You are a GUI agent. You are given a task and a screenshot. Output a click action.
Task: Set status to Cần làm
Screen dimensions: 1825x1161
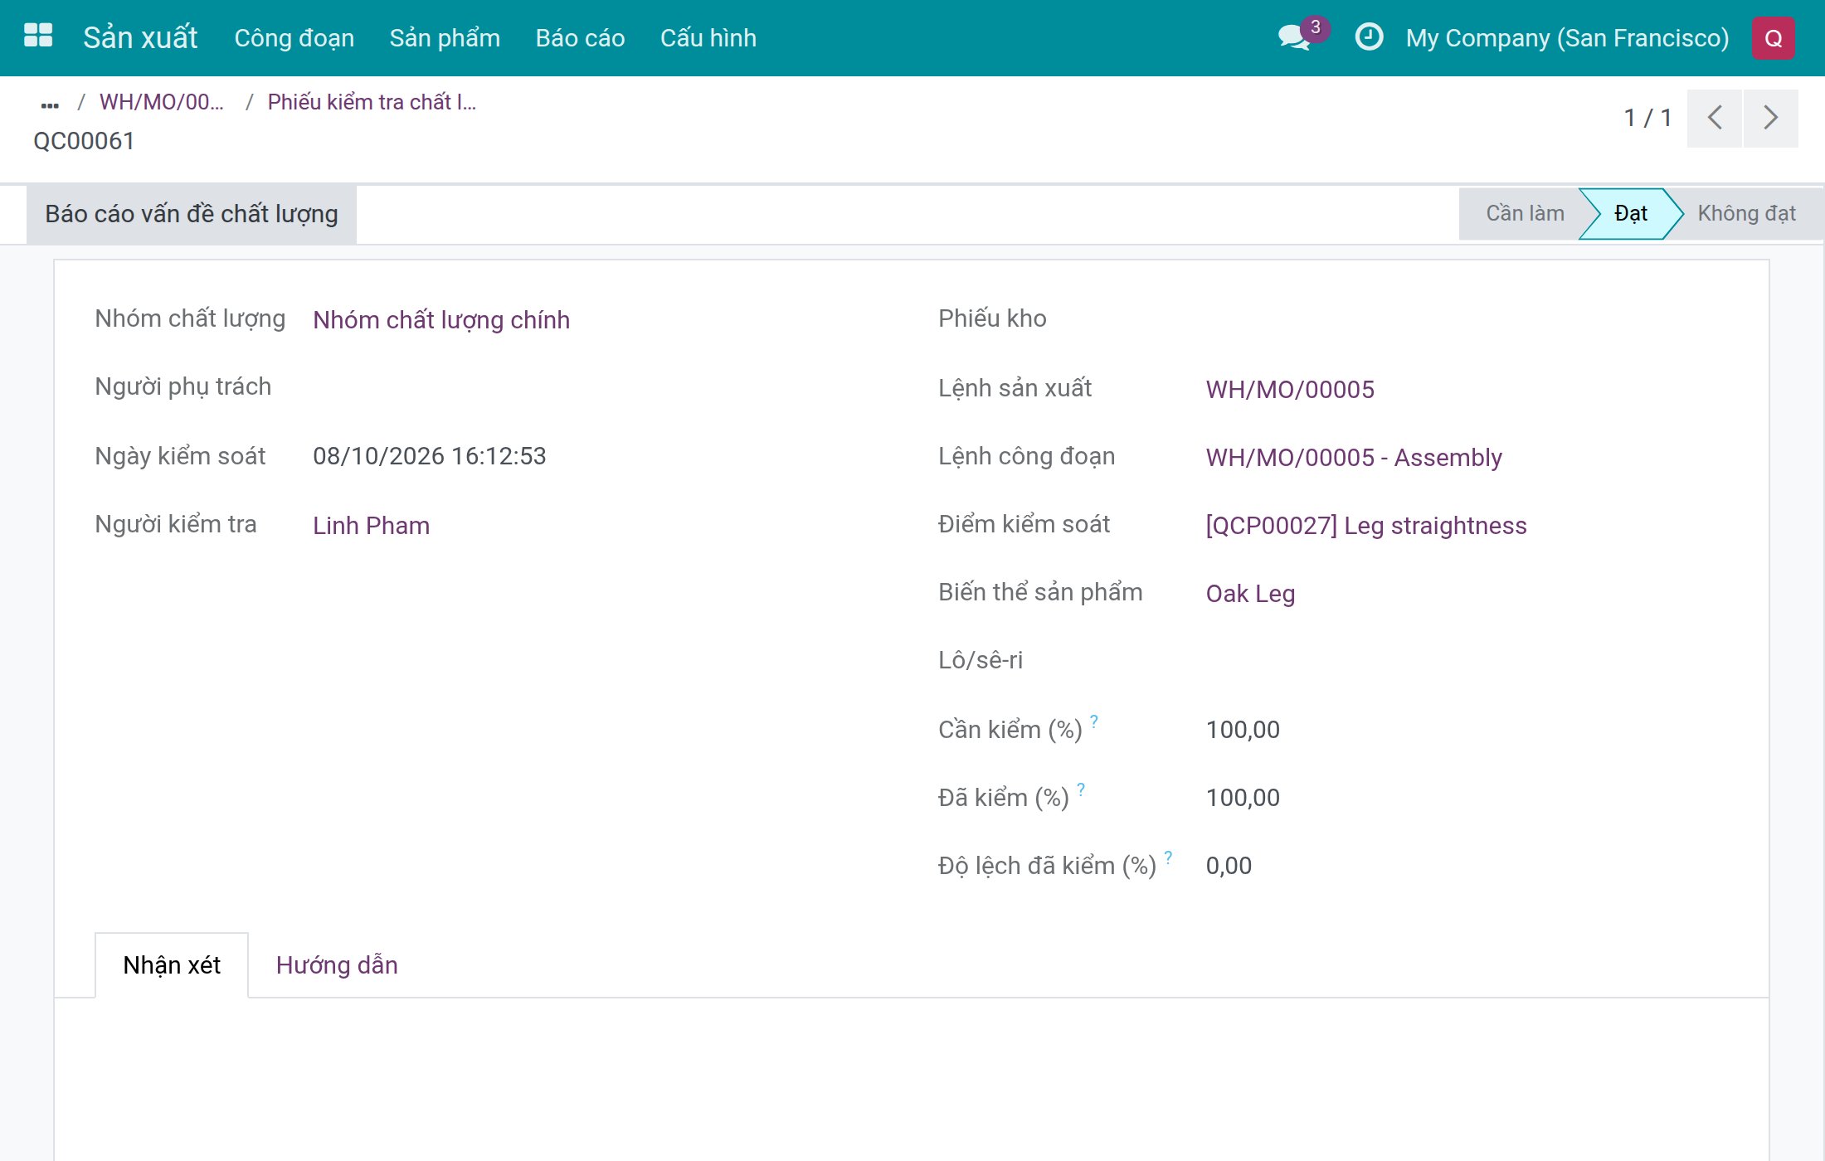tap(1525, 213)
